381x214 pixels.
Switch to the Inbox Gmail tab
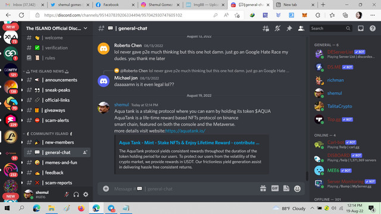point(24,5)
